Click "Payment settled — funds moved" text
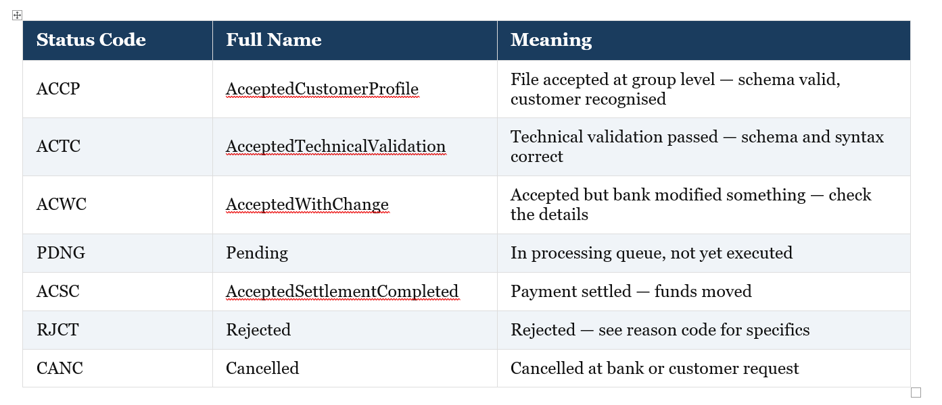The height and width of the screenshot is (405, 942). pyautogui.click(x=631, y=292)
